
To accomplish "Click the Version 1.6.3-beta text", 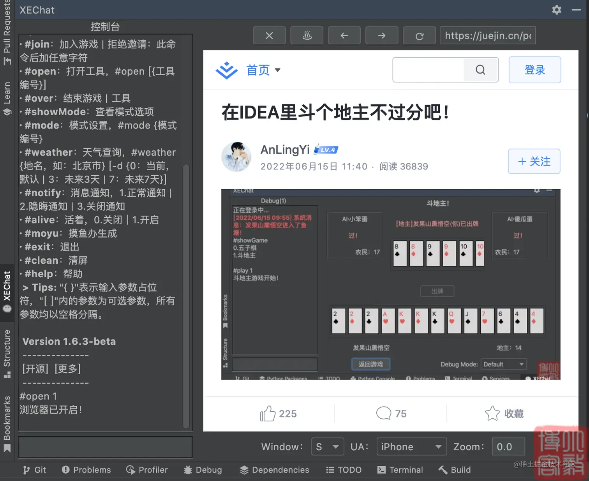I will coord(69,342).
